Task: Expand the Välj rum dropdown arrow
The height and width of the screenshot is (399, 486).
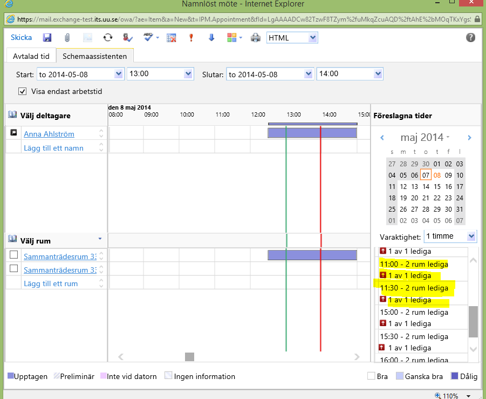Action: pos(100,239)
